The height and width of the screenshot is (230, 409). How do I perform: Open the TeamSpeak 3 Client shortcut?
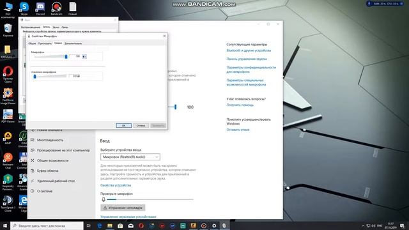[8, 204]
